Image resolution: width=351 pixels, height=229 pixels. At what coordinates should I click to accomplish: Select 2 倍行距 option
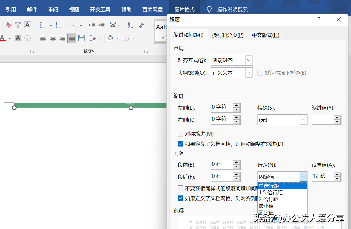click(282, 199)
